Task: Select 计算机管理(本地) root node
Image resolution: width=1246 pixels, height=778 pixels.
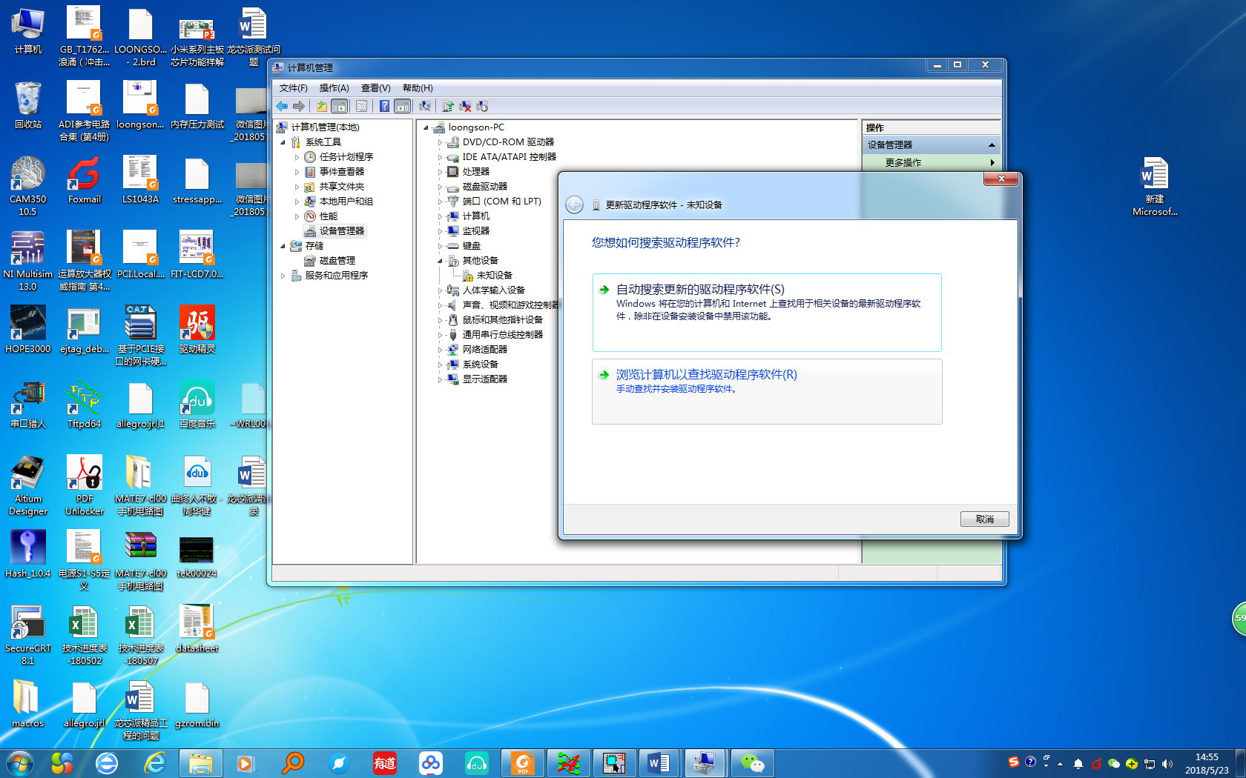Action: (x=325, y=127)
